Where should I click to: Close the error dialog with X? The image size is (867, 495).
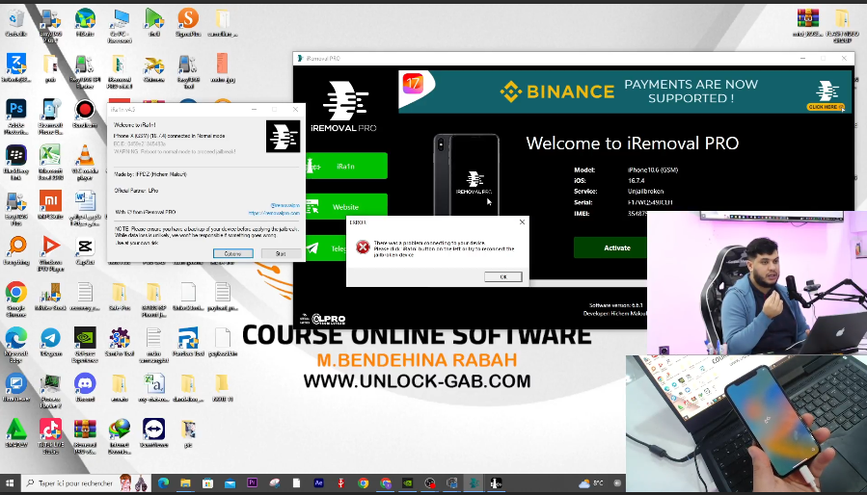(x=522, y=222)
